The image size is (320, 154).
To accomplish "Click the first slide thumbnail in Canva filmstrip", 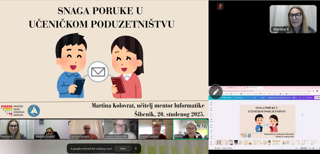I will tap(219, 142).
